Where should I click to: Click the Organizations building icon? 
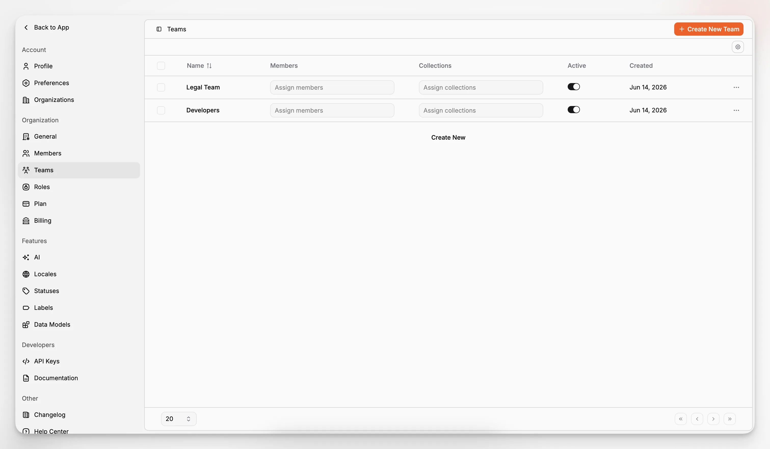pyautogui.click(x=26, y=100)
